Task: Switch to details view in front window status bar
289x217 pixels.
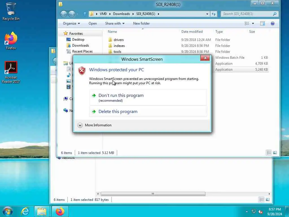Action: point(269,153)
